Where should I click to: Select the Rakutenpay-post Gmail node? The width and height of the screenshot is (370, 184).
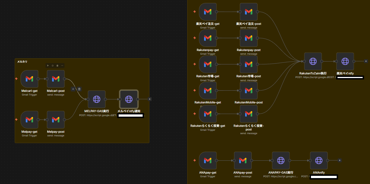(249, 38)
